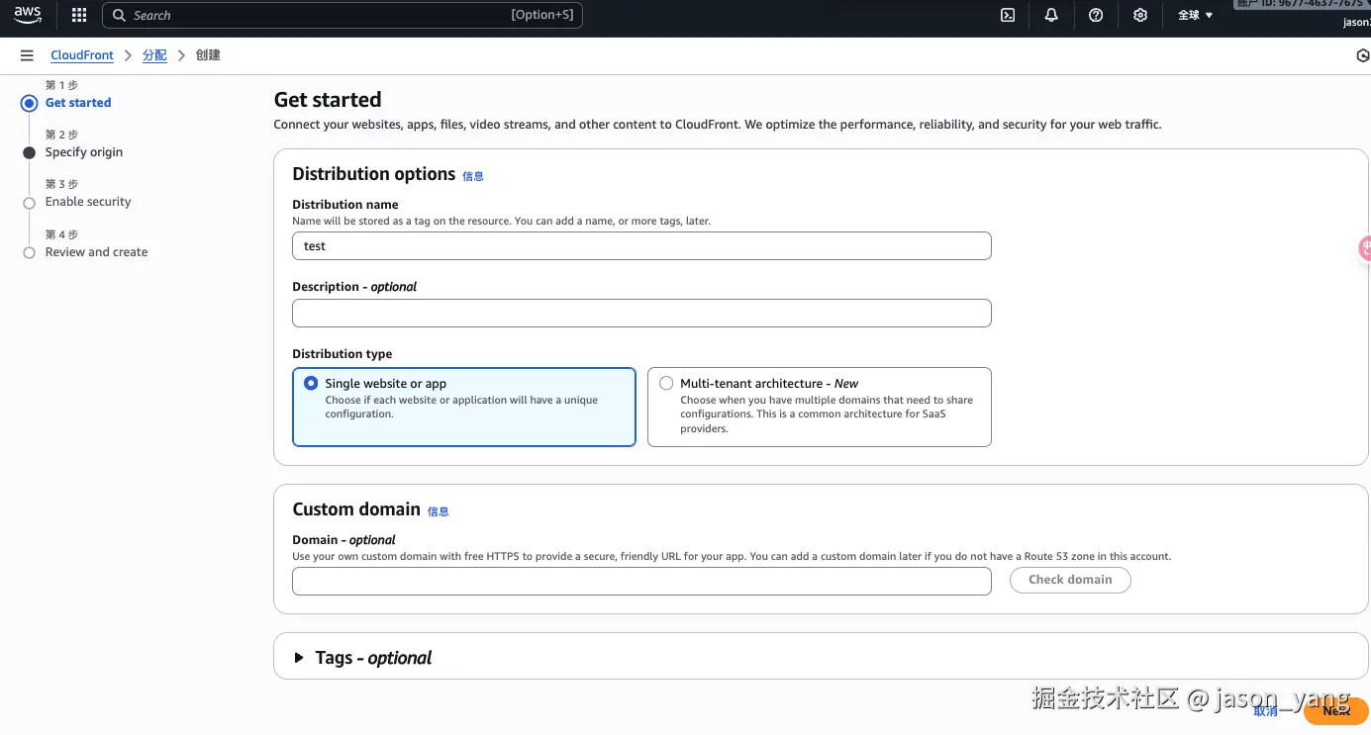Screen dimensions: 1371x735
Task: Go to Specify origin step
Action: tap(84, 152)
